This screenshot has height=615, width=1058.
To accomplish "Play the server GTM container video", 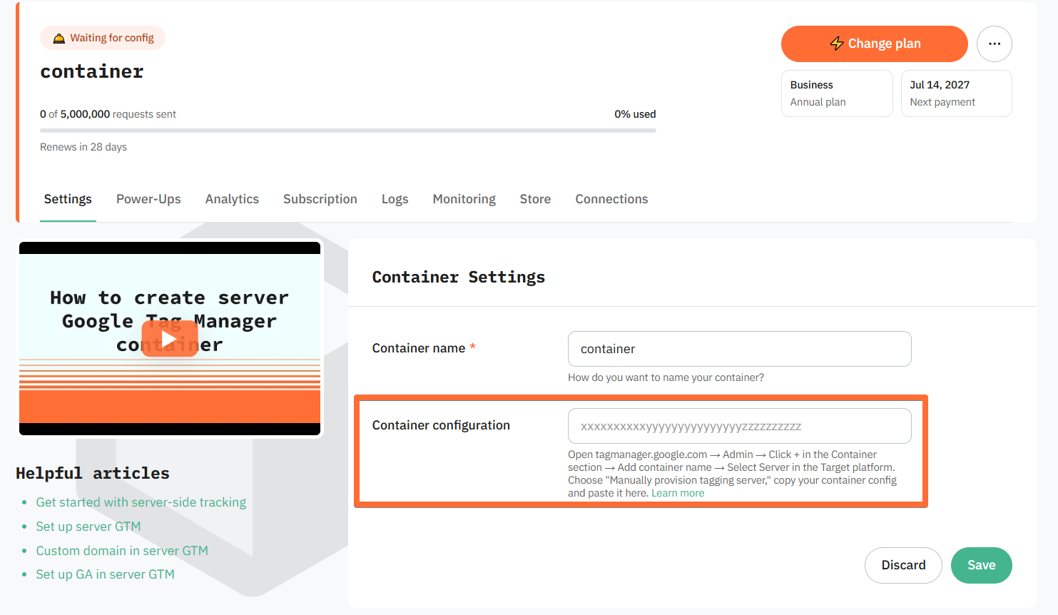I will coord(170,339).
